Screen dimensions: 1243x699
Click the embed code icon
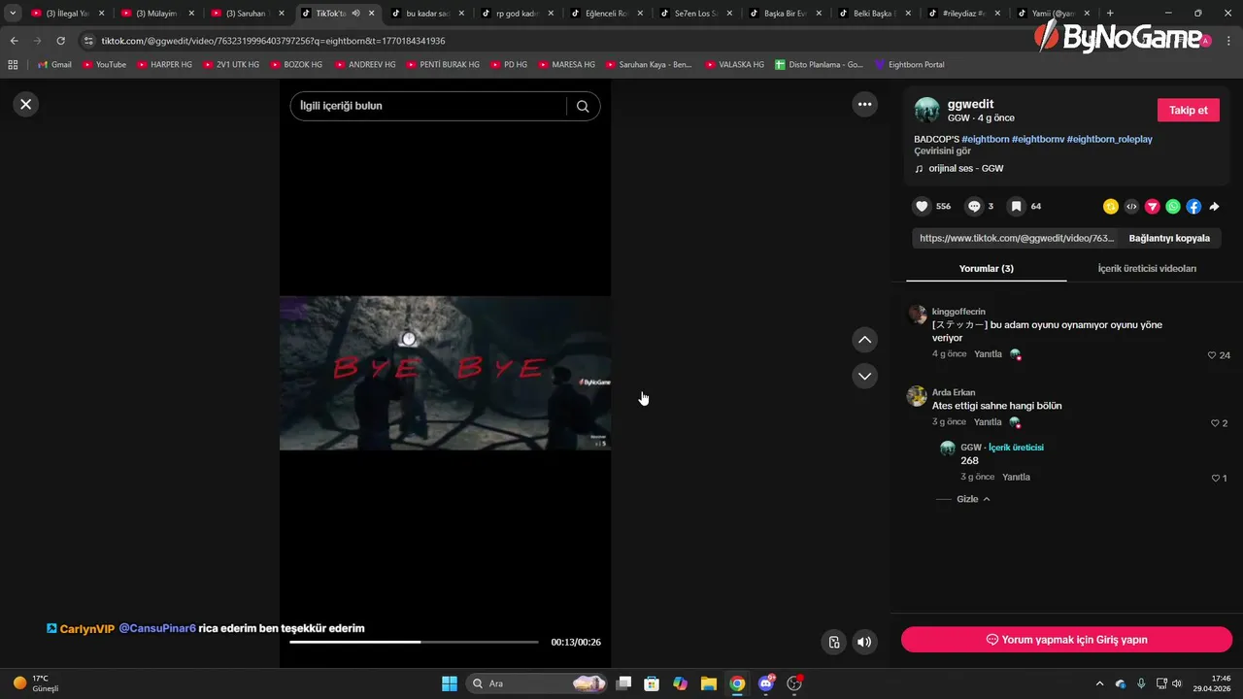point(1131,206)
